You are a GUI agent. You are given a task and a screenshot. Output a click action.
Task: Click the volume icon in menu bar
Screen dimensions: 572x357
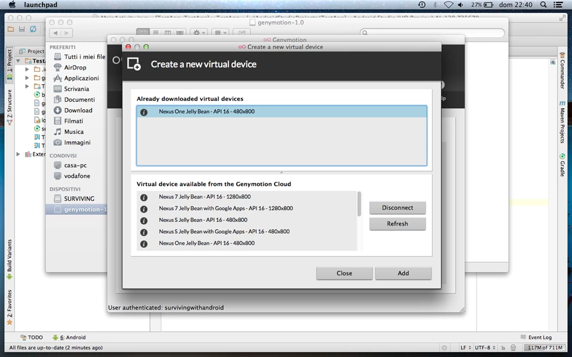pos(461,4)
